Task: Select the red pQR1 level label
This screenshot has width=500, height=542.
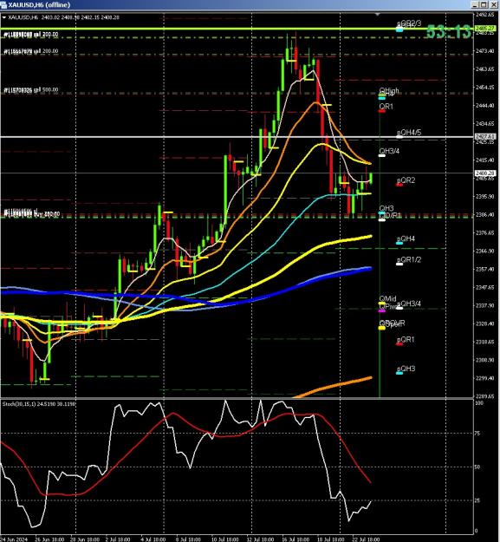Action: click(406, 340)
